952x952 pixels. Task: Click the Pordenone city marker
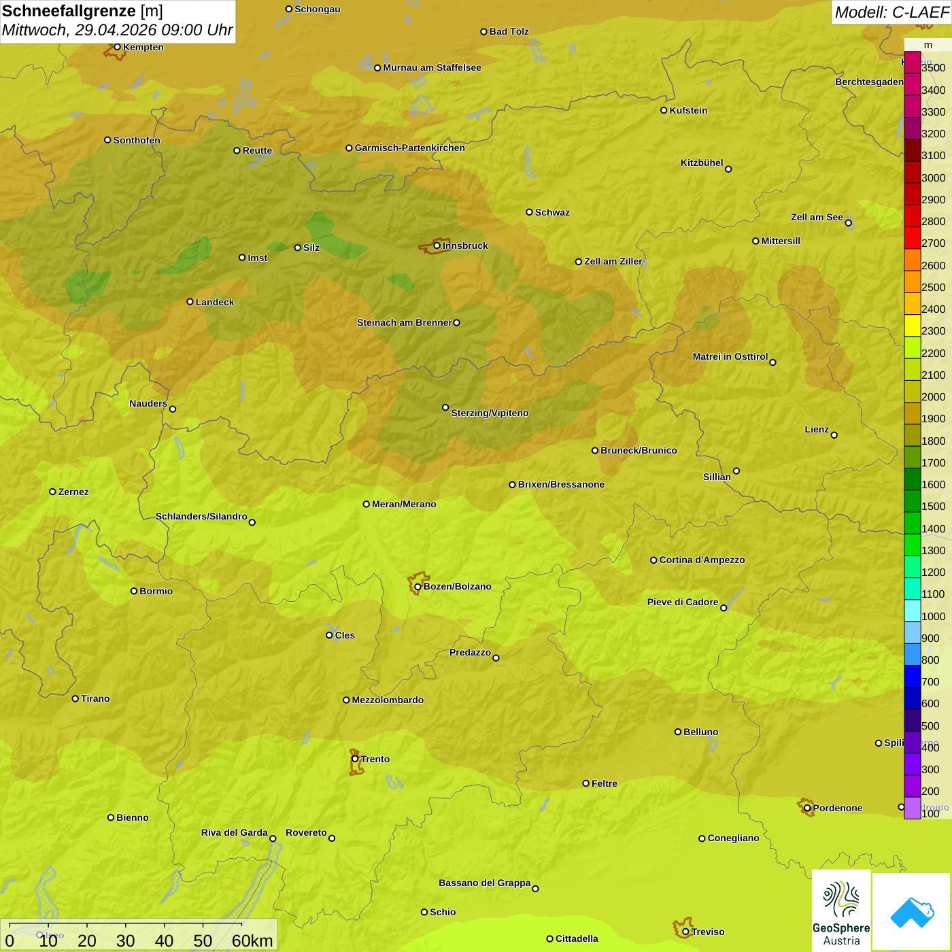(x=808, y=808)
